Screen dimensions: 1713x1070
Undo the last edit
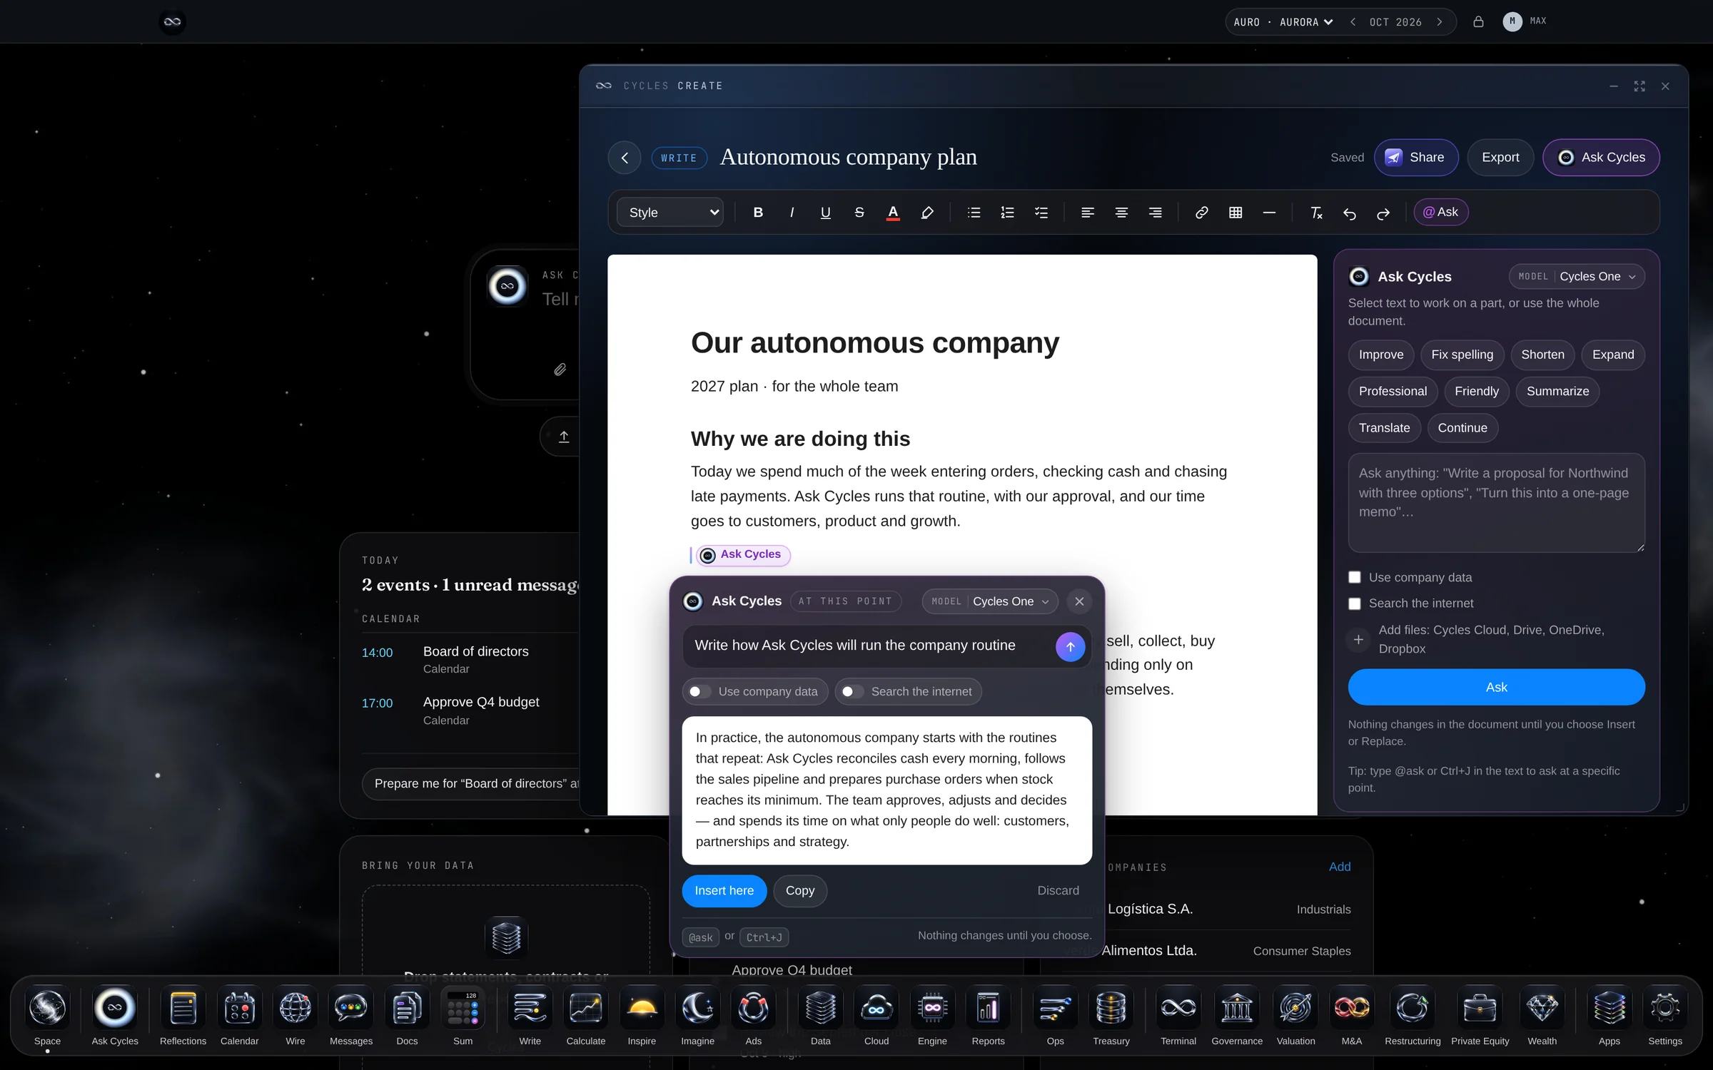(x=1349, y=213)
